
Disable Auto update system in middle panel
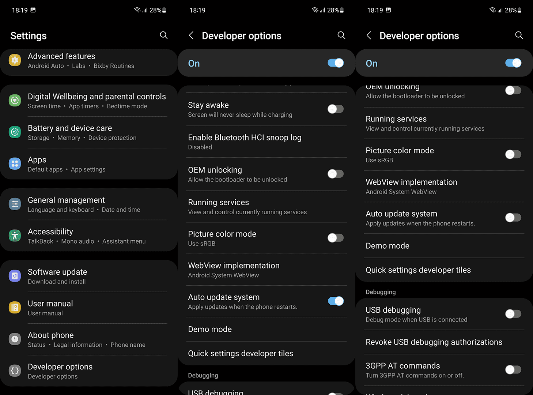(x=335, y=301)
